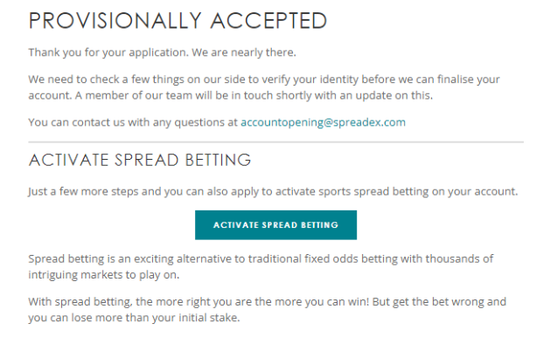Click the 'With spread betting, the more right' line
This screenshot has height=344, width=557.
click(268, 302)
